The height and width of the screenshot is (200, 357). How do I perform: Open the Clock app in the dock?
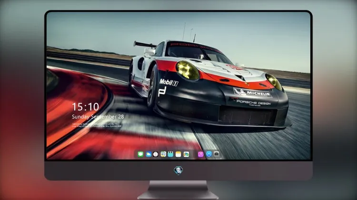click(x=156, y=154)
